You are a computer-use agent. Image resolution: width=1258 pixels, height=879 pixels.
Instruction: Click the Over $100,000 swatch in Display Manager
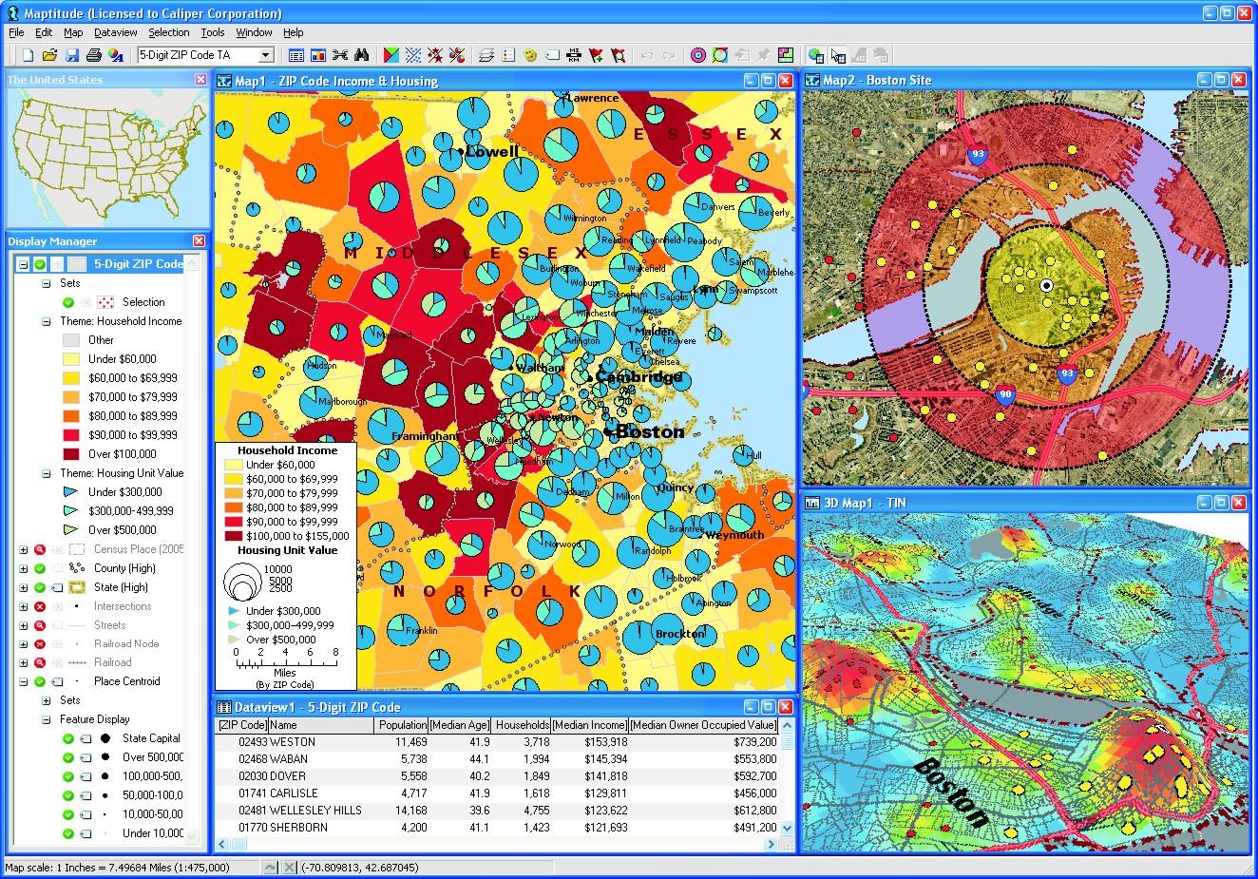click(x=70, y=454)
